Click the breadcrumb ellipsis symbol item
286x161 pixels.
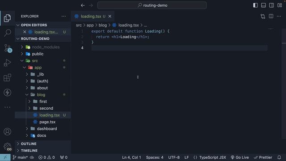click(145, 25)
